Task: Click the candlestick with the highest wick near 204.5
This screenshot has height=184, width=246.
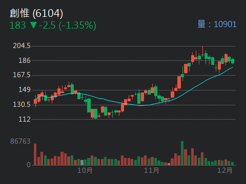Action: coord(202,52)
